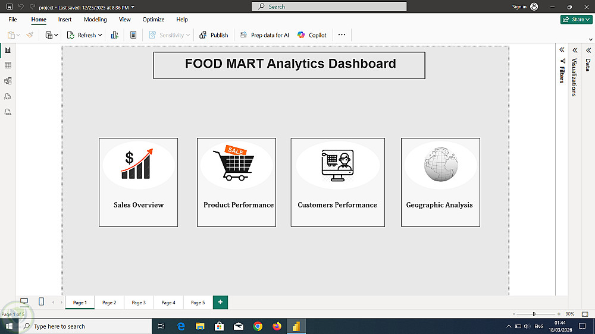Switch to the Optimize ribbon tab
Screen dimensions: 595x334
click(154, 20)
